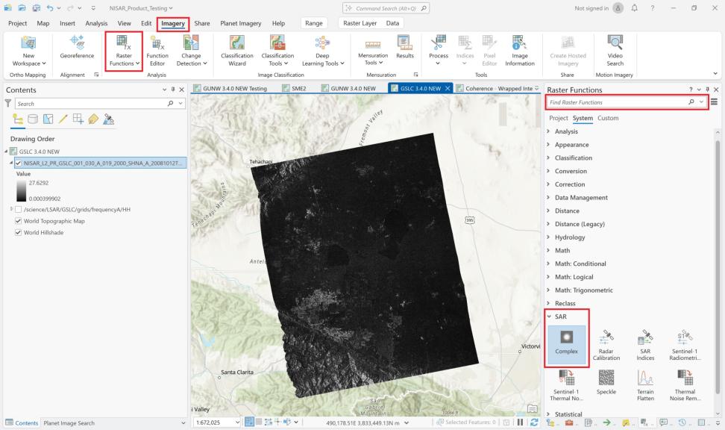Toggle World Topographic Map layer visibility
This screenshot has height=430, width=725.
(18, 221)
